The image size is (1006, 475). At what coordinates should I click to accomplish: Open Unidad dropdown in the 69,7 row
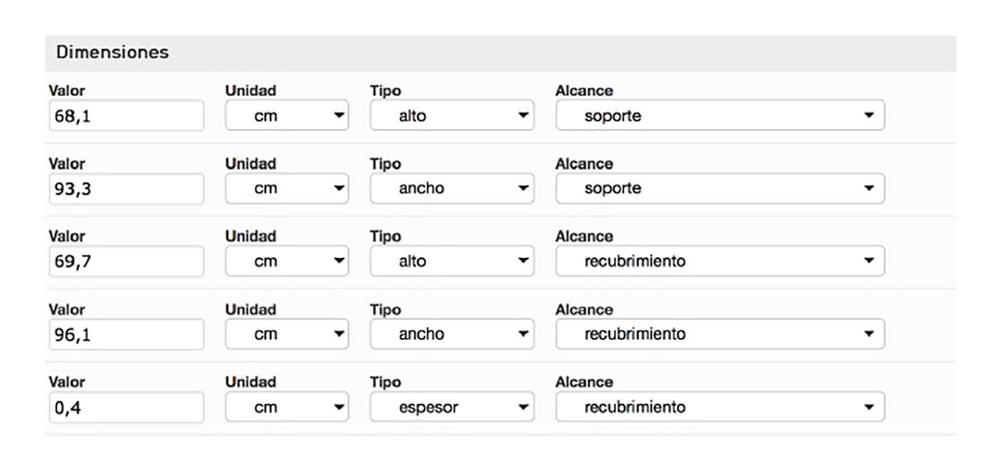287,261
